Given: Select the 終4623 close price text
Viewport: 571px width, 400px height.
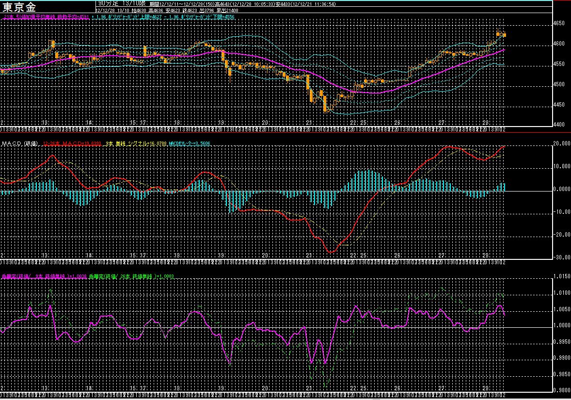Looking at the screenshot, I should pyautogui.click(x=190, y=11).
